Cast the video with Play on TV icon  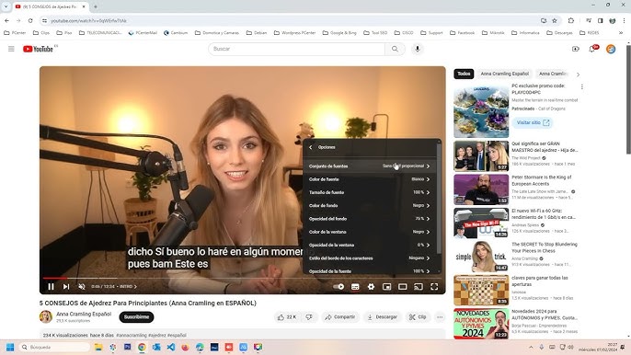(x=419, y=287)
